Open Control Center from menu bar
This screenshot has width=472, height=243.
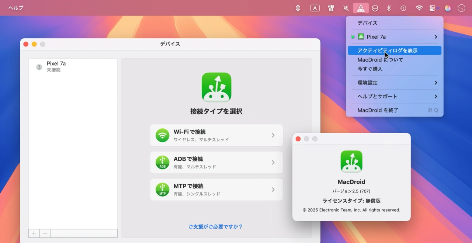432,8
